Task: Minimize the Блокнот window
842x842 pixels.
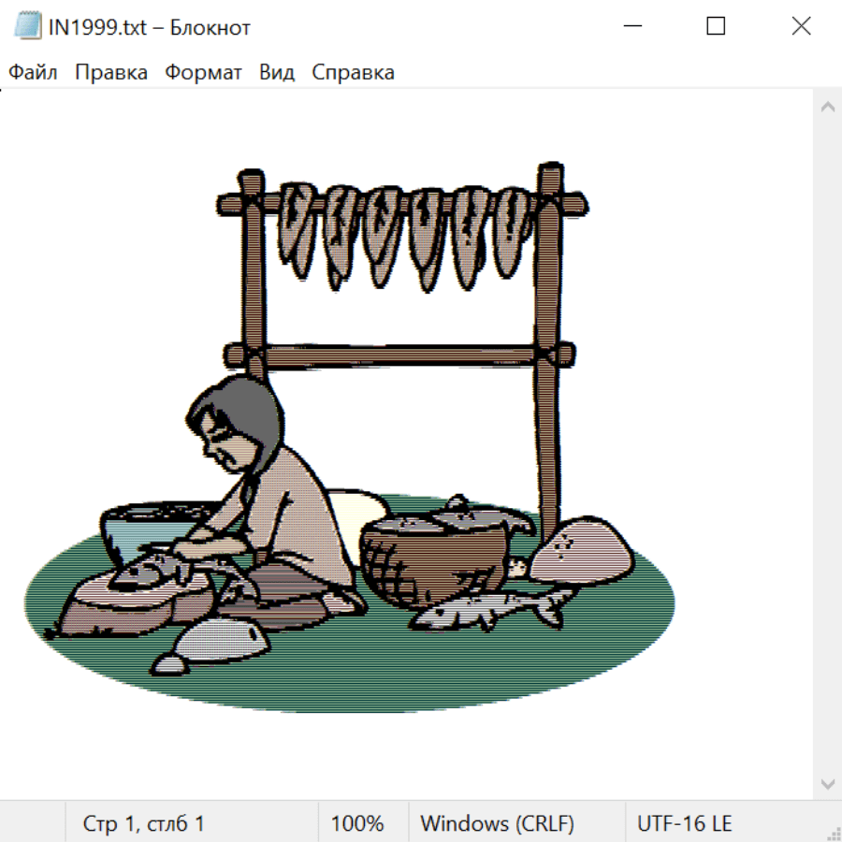Action: (631, 27)
